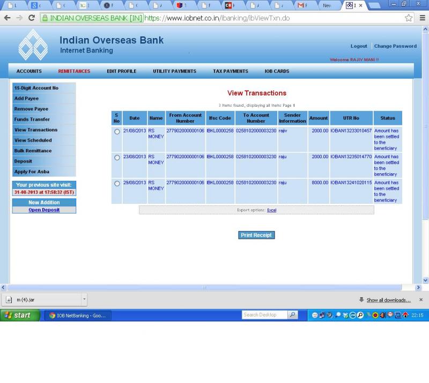Open Apply For Asba in sidebar

[44, 172]
